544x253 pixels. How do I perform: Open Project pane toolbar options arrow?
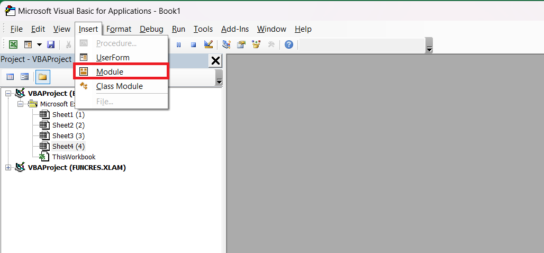pos(219,77)
